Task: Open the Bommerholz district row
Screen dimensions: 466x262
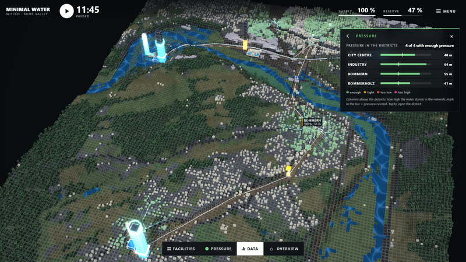Action: click(400, 83)
